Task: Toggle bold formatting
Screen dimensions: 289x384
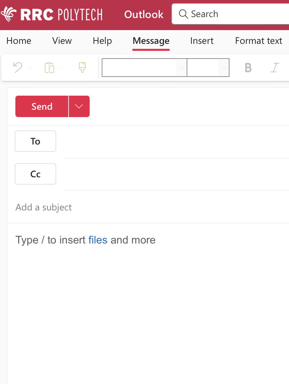Action: 248,68
